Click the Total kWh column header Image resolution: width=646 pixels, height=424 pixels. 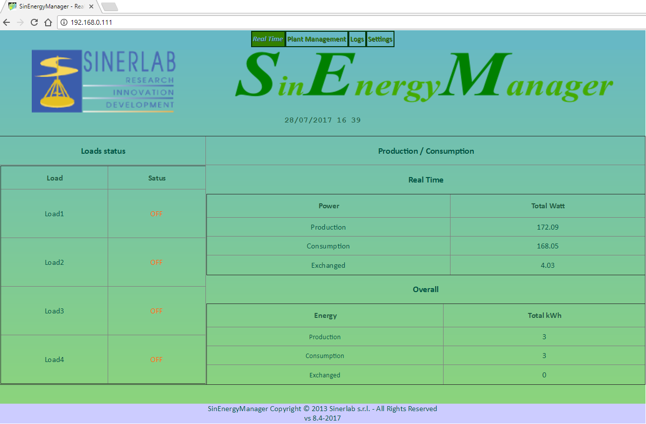(545, 315)
